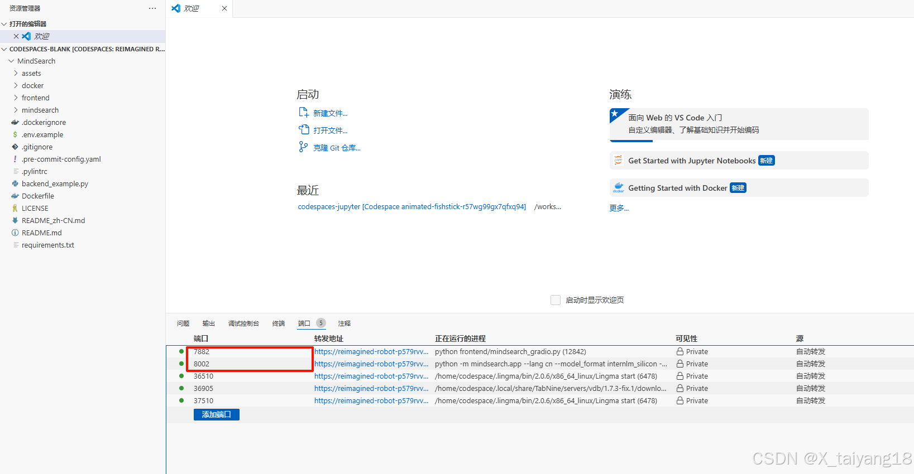This screenshot has width=914, height=474.
Task: Open recent codespaces-jupyter workspace link
Action: (411, 207)
